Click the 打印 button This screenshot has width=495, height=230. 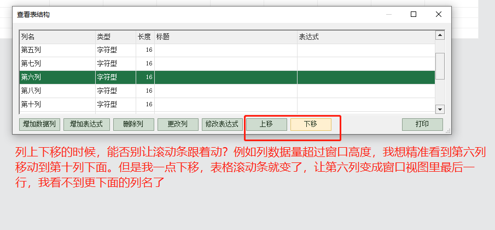click(x=422, y=124)
